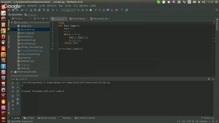Hide Run panel with the download-arrow icon
The image size is (219, 123).
pos(213,79)
